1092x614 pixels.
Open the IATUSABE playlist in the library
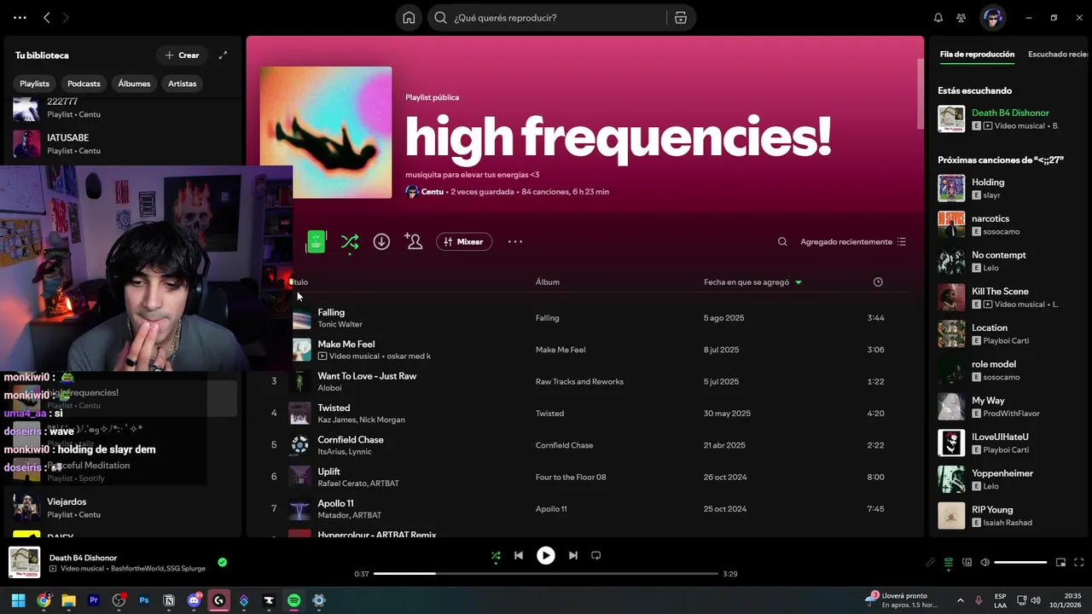pyautogui.click(x=123, y=143)
